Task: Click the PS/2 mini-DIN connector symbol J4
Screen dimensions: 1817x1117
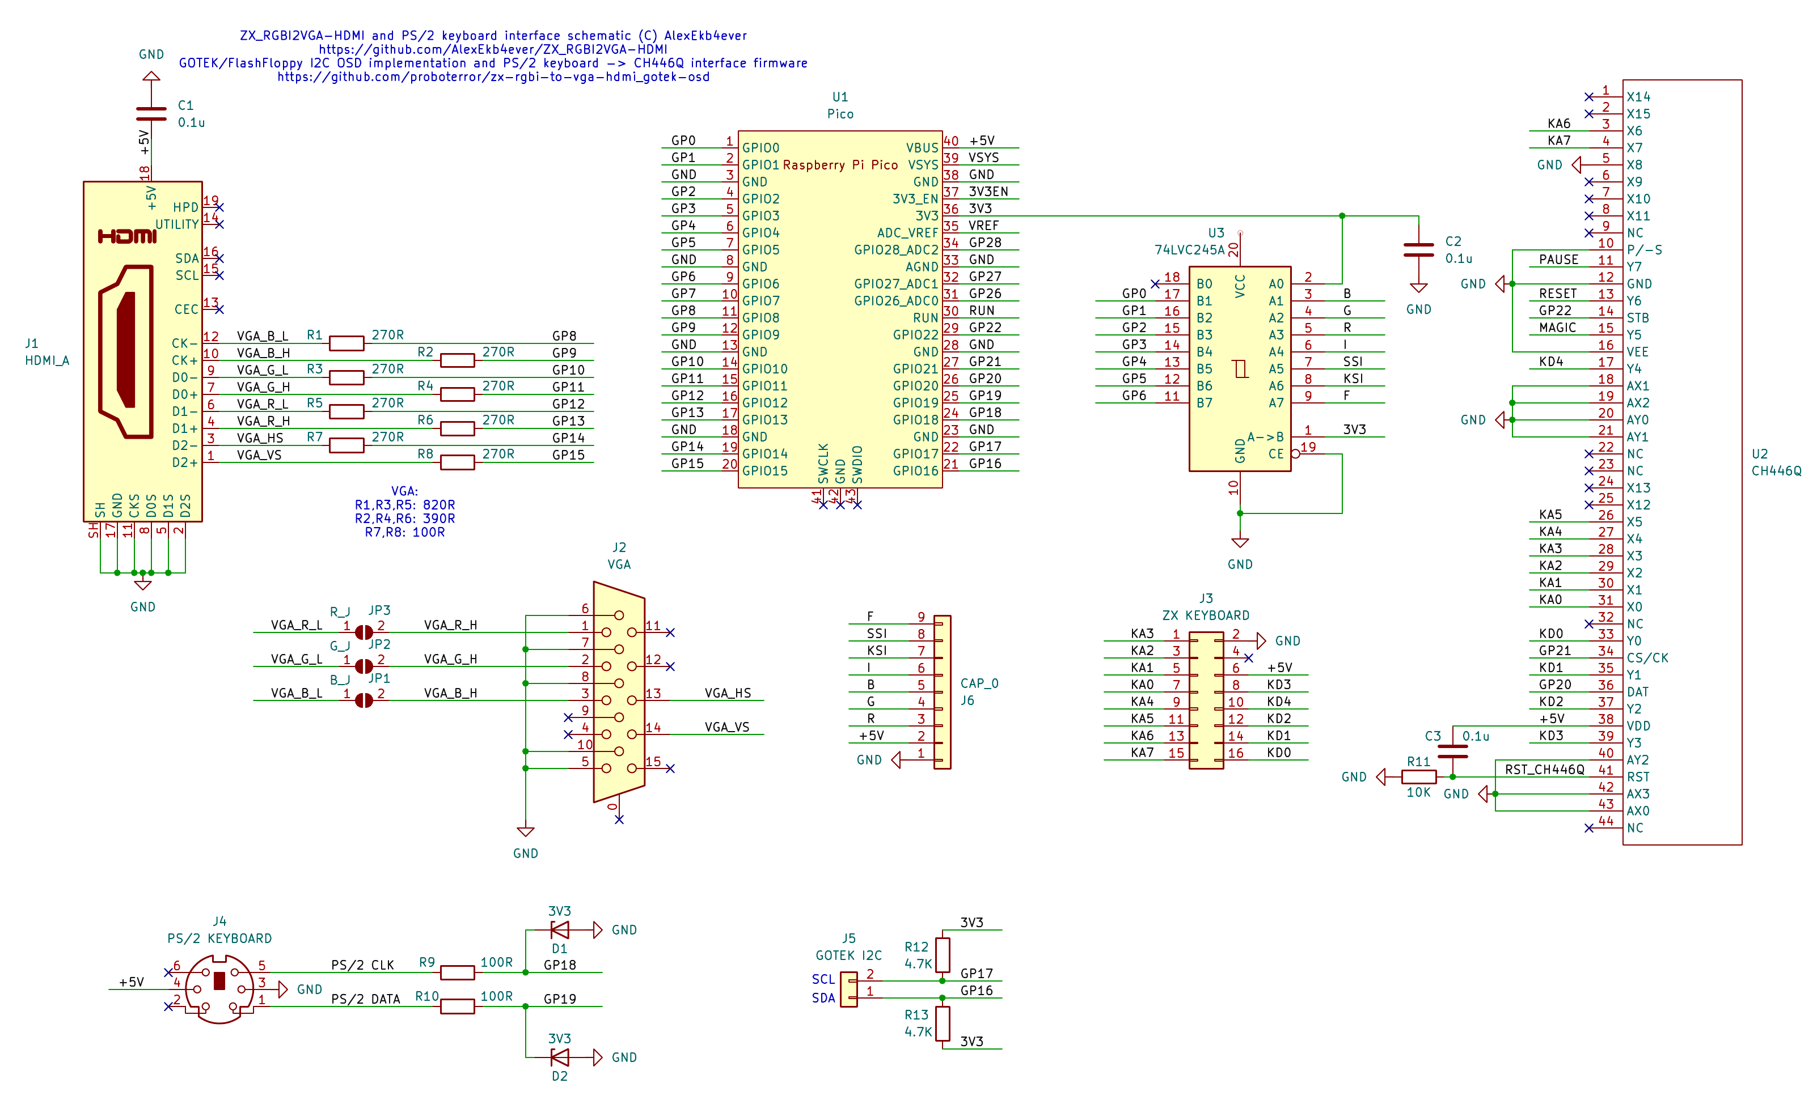Action: [x=219, y=989]
